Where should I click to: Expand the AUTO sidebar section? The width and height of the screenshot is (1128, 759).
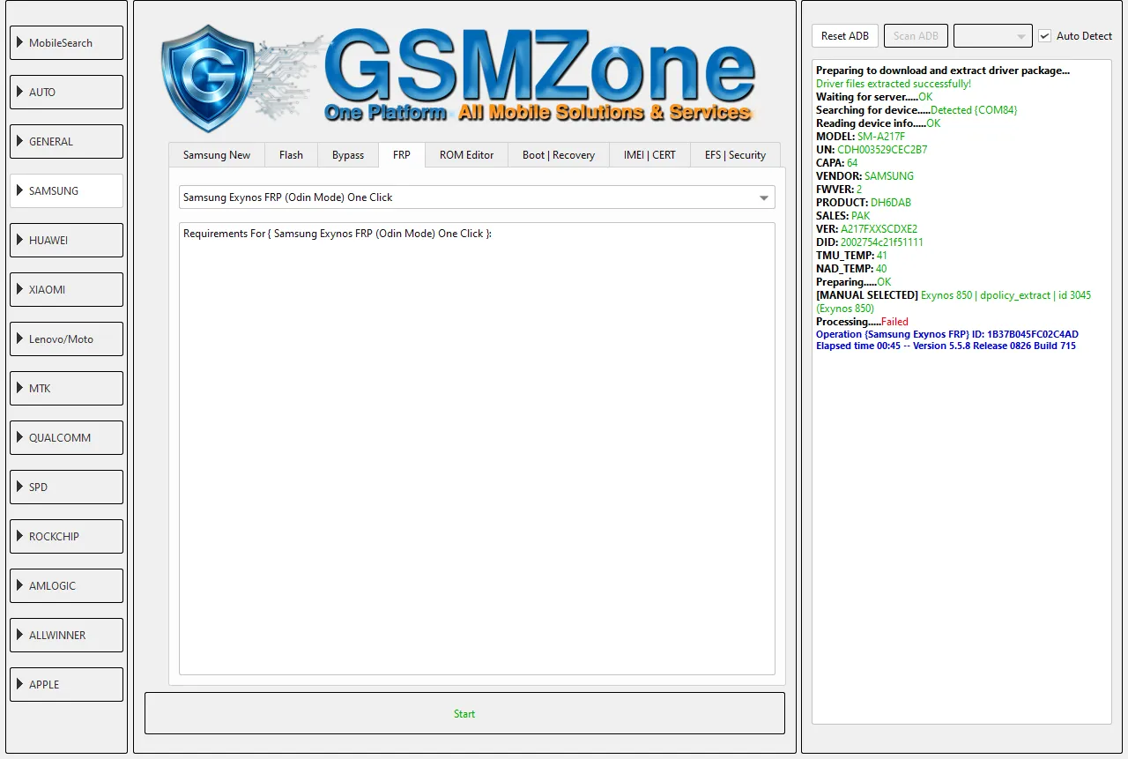tap(67, 92)
